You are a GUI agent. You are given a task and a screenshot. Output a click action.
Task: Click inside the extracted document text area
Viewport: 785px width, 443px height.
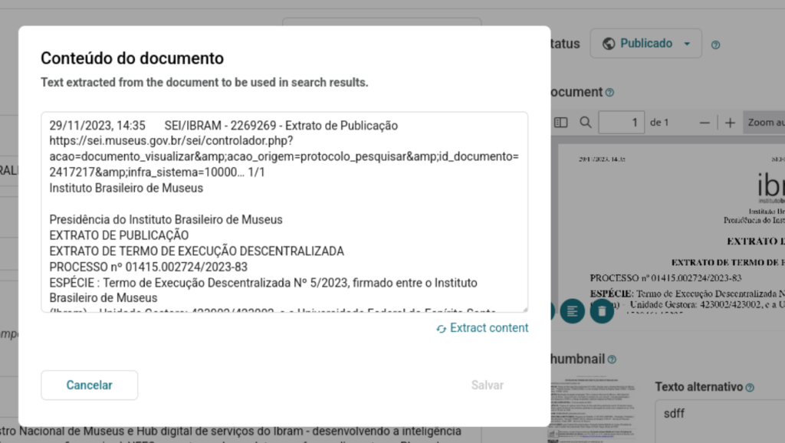pos(284,212)
